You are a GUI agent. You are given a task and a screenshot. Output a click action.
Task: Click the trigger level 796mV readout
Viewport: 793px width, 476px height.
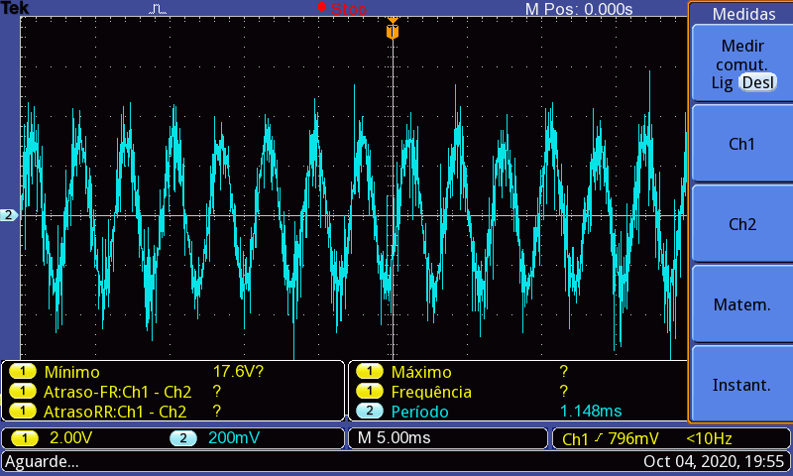tap(633, 438)
